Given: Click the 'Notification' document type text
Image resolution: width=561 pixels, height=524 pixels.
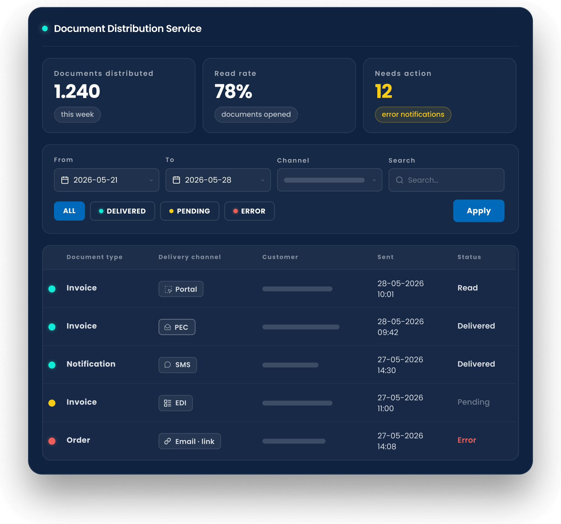Looking at the screenshot, I should (91, 364).
